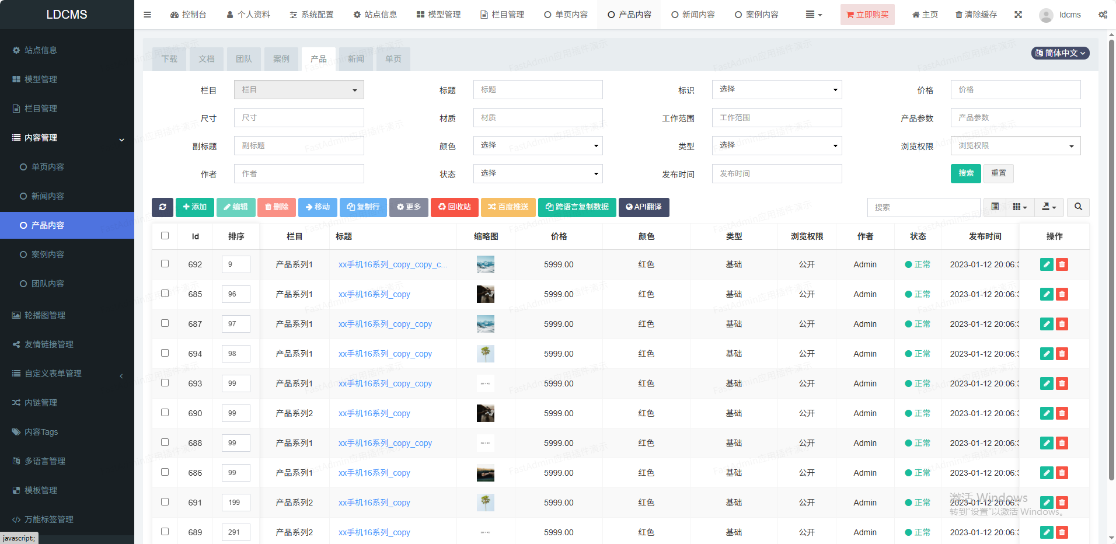Click the green 搜索 button
The width and height of the screenshot is (1116, 544).
(x=965, y=173)
